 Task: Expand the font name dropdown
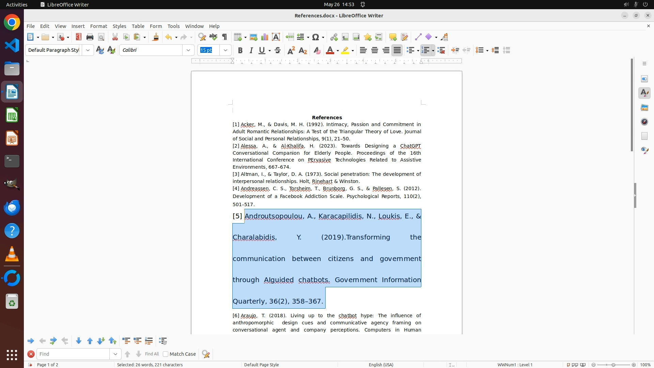(x=188, y=50)
